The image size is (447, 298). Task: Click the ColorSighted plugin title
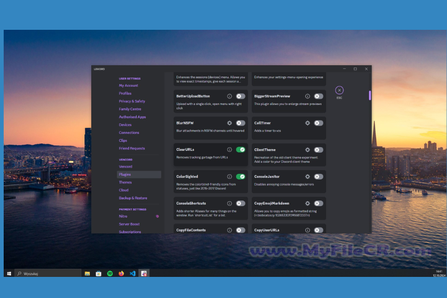(x=187, y=176)
